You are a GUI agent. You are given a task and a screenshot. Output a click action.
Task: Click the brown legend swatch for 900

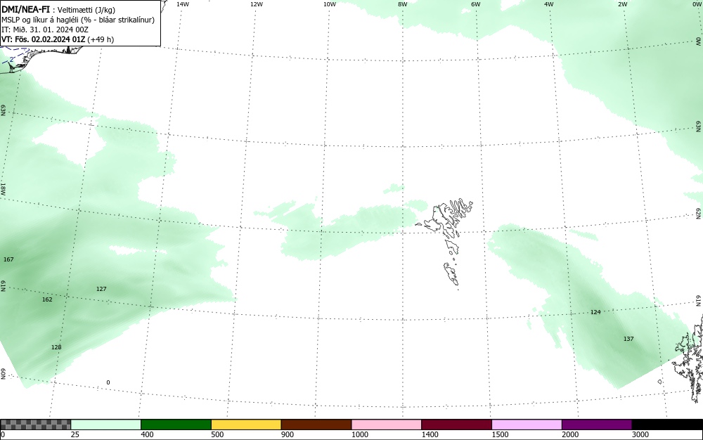316,425
